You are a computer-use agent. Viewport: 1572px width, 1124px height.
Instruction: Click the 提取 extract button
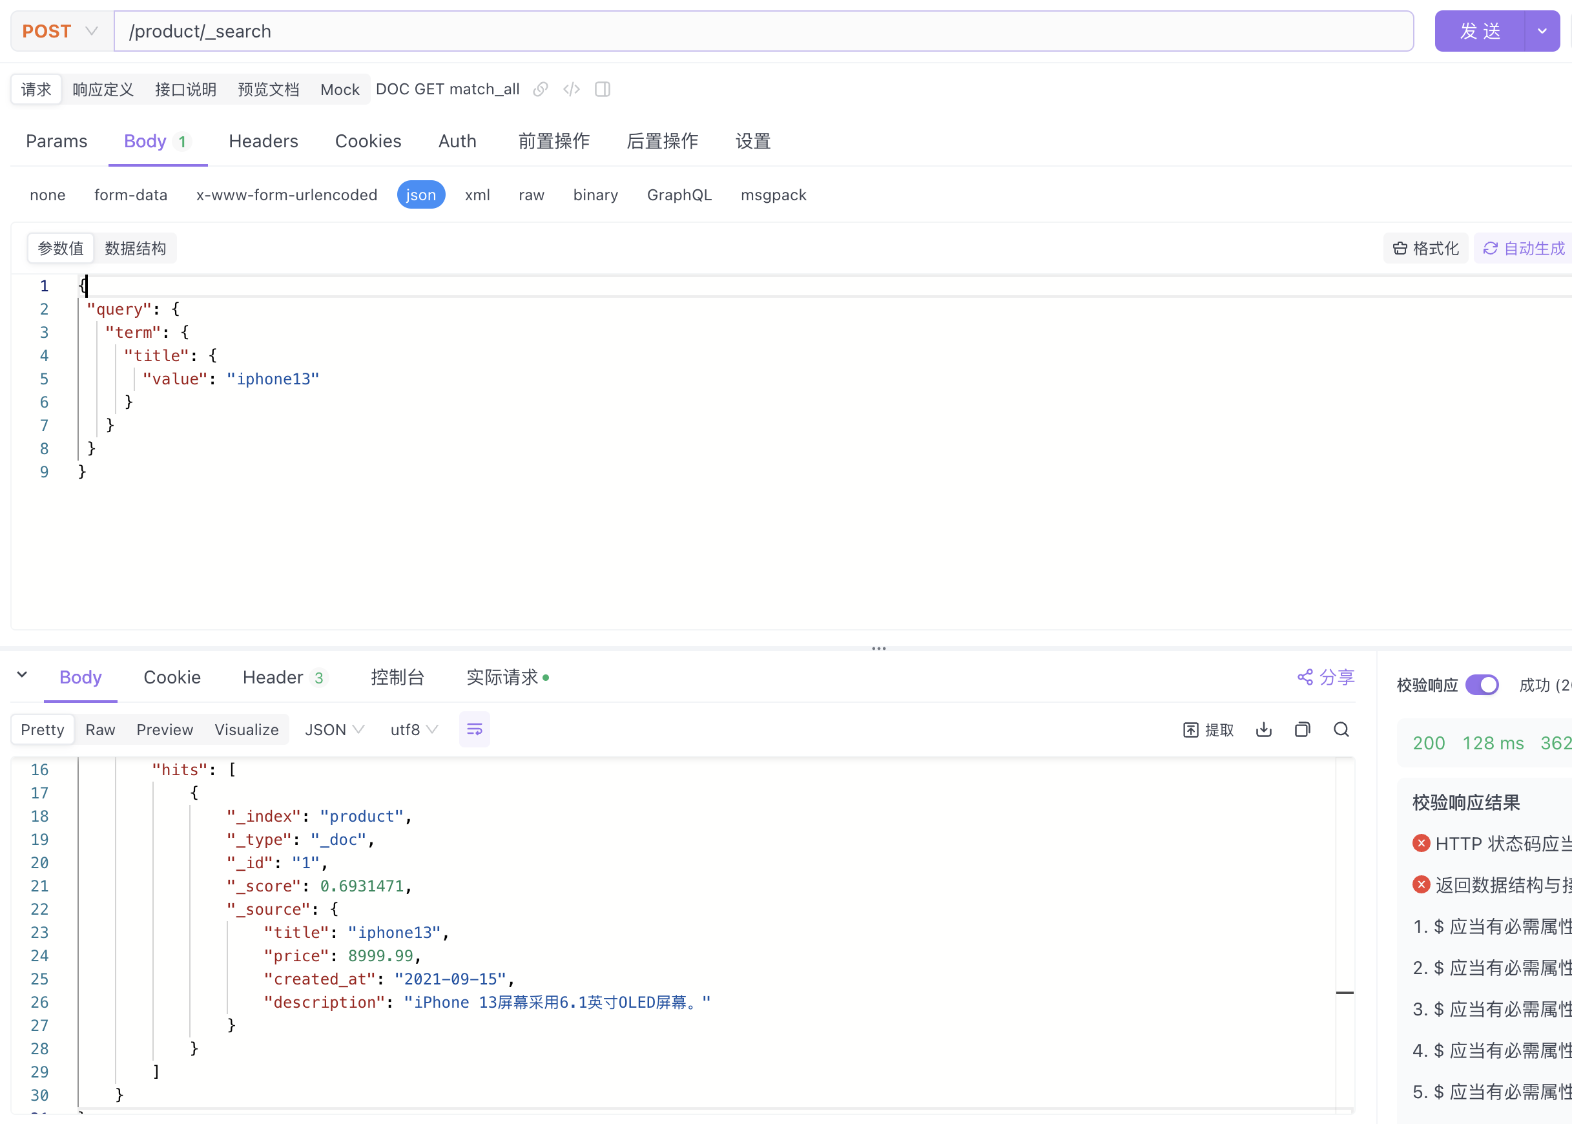[x=1209, y=729]
